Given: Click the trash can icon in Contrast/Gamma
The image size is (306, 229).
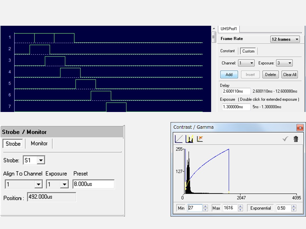Looking at the screenshot, I should coord(296,139).
